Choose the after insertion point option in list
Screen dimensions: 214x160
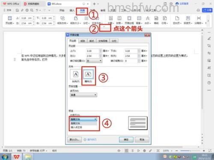click(x=83, y=127)
